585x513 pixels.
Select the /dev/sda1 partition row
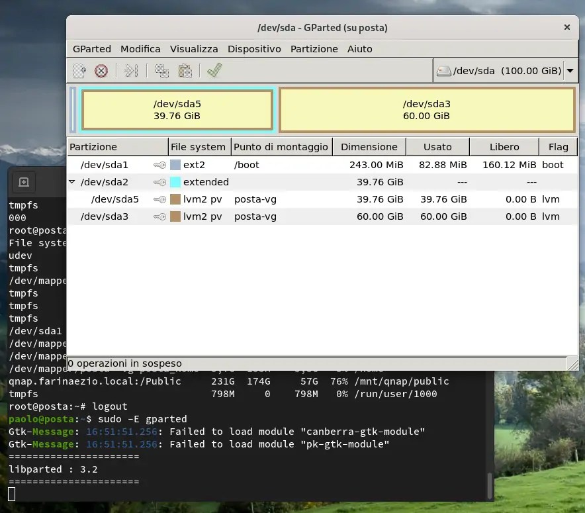click(322, 165)
